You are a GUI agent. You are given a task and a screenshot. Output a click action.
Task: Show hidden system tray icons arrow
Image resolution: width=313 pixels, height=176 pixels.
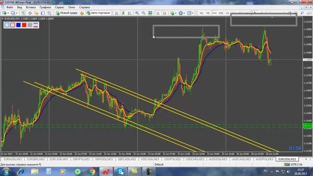click(272, 172)
